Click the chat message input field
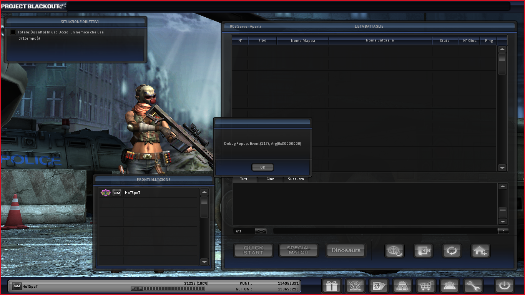Screen dimensions: 525x295 click(385, 231)
